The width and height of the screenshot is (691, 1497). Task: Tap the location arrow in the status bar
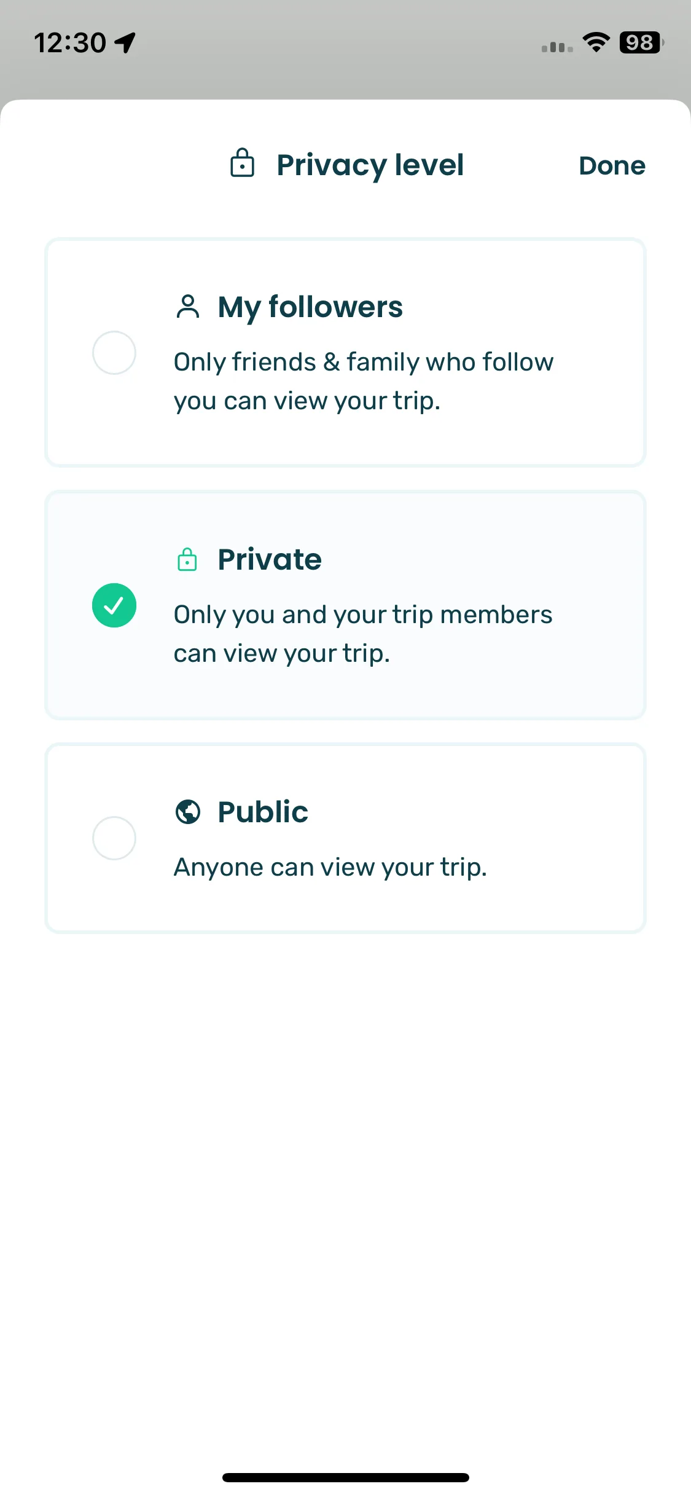[125, 43]
